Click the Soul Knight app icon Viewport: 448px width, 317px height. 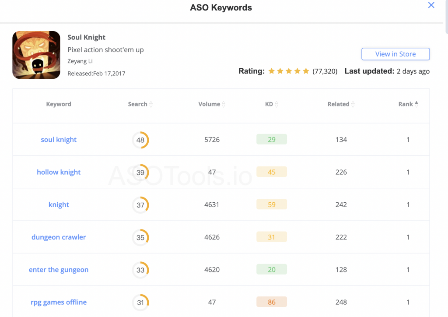[x=36, y=55]
